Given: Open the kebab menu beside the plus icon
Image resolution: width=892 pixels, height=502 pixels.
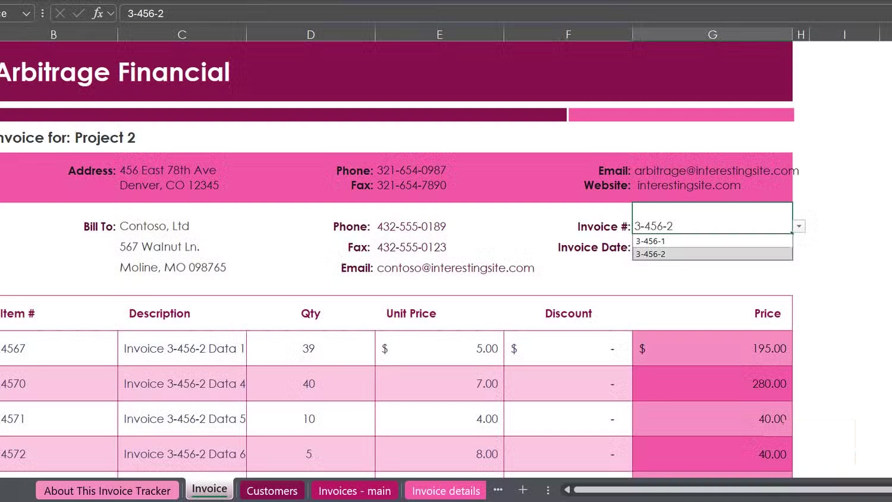Looking at the screenshot, I should [x=548, y=490].
